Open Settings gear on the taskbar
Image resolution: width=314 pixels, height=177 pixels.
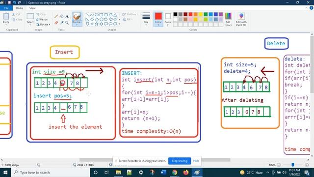pyautogui.click(x=141, y=173)
